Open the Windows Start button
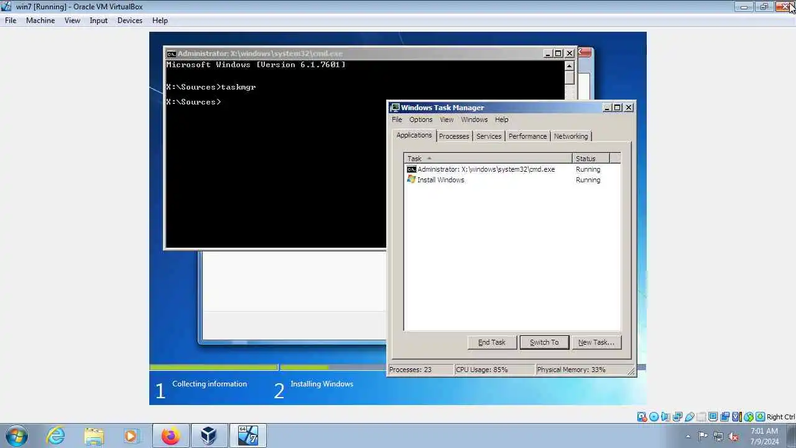Viewport: 796px width, 448px height. 16,436
